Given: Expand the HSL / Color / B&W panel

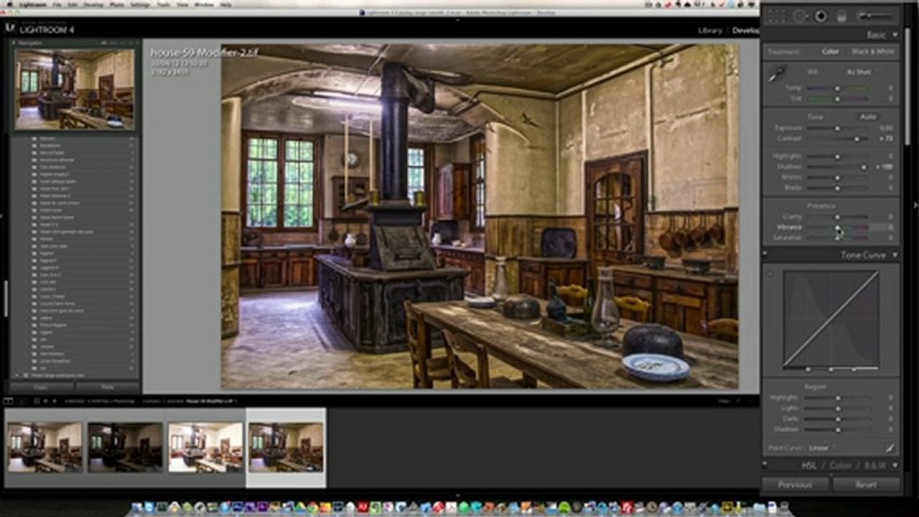Looking at the screenshot, I should [895, 465].
